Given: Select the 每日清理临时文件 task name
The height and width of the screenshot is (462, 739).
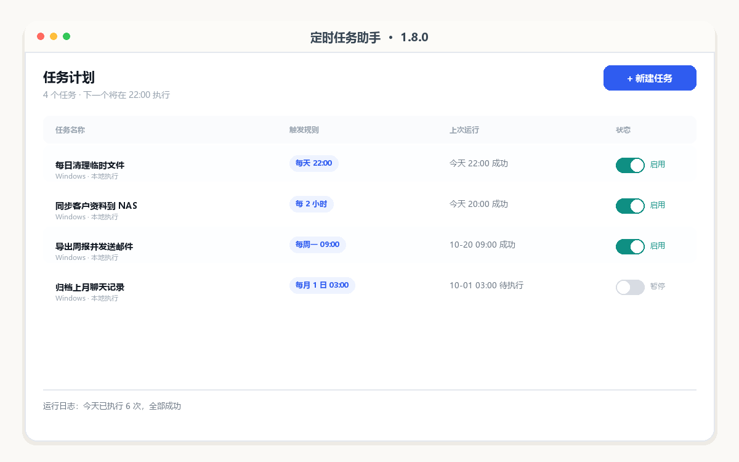Looking at the screenshot, I should pyautogui.click(x=90, y=165).
